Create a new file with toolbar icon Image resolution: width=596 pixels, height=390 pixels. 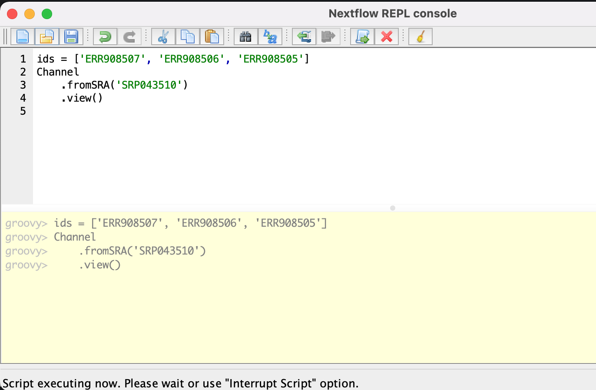pos(23,36)
